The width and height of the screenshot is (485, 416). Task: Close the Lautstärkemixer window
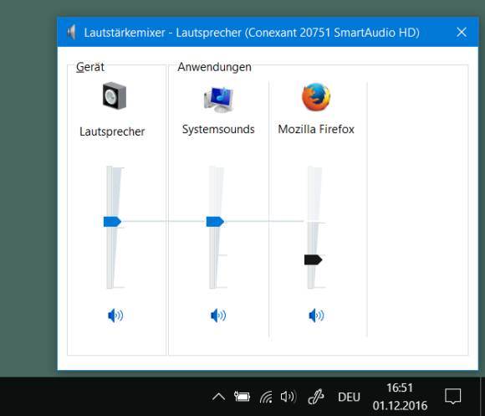point(462,32)
